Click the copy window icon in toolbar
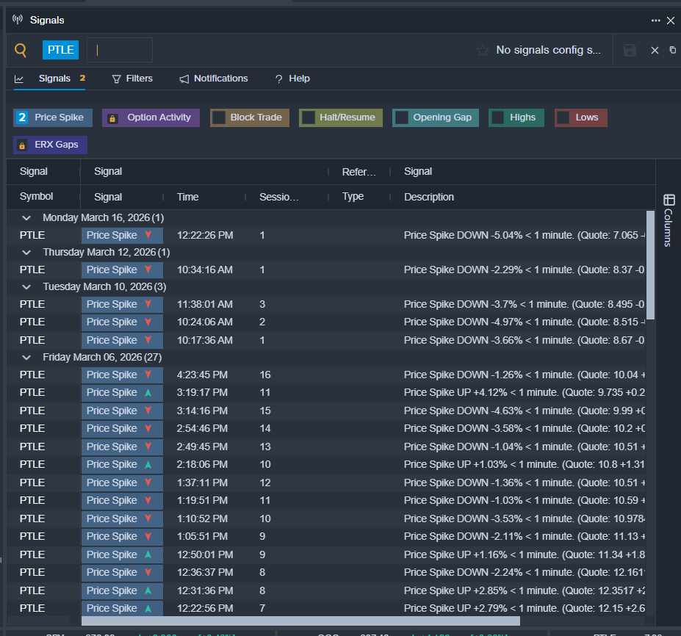The width and height of the screenshot is (681, 636). 673,50
